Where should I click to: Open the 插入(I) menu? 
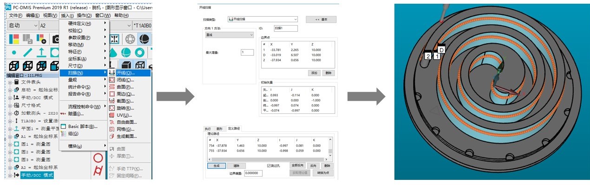(68, 15)
